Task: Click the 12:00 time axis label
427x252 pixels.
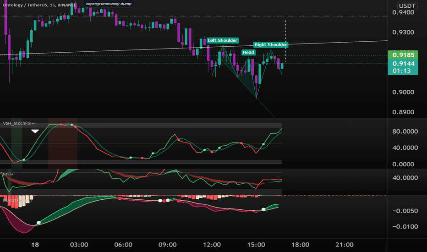Action: coord(212,245)
